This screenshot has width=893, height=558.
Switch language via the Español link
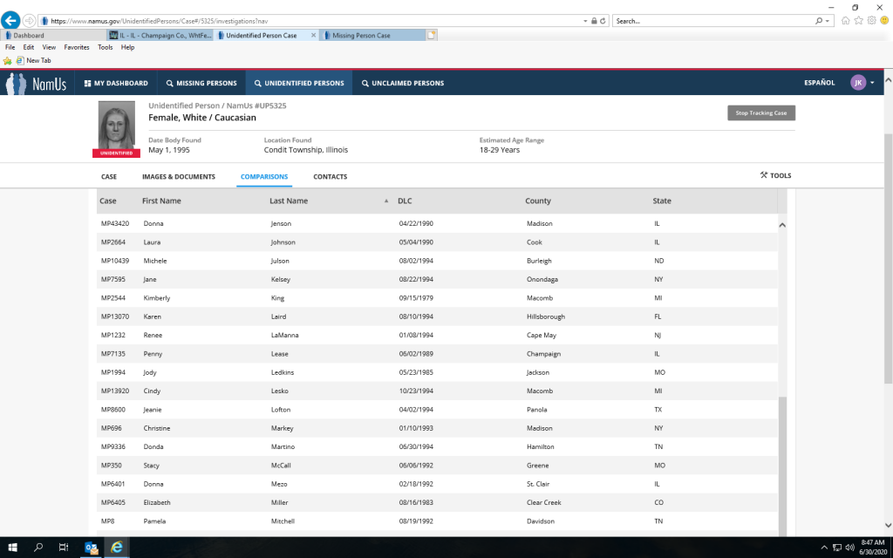819,83
